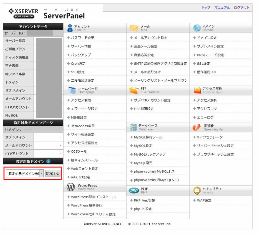Screen dimensions: 258x234
Task: Click the Homepage window icon
Action: [x=72, y=90]
